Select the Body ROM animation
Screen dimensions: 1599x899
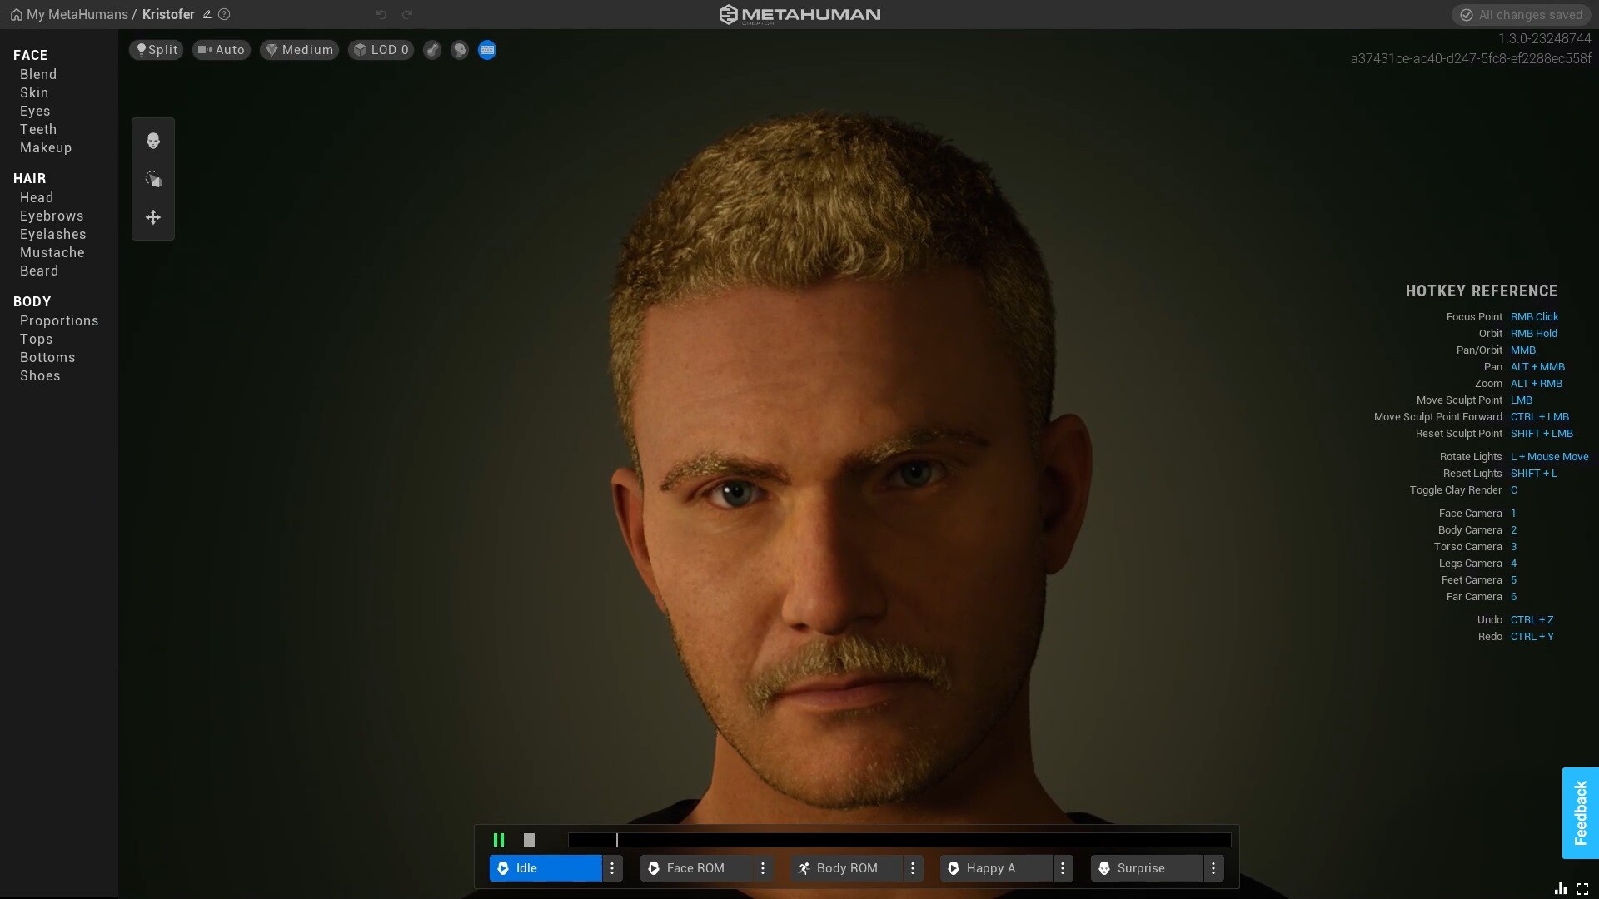click(x=849, y=868)
